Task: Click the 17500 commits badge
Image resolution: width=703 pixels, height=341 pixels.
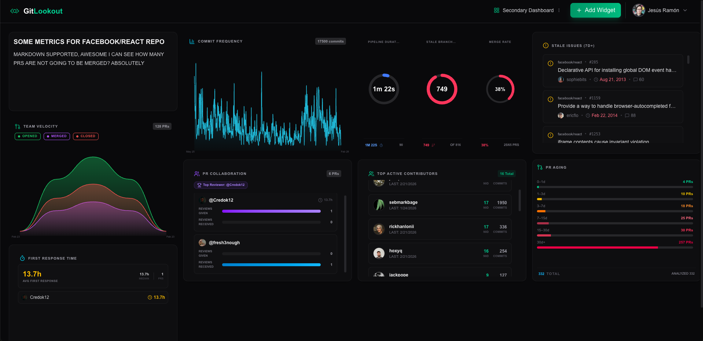Action: pyautogui.click(x=331, y=41)
